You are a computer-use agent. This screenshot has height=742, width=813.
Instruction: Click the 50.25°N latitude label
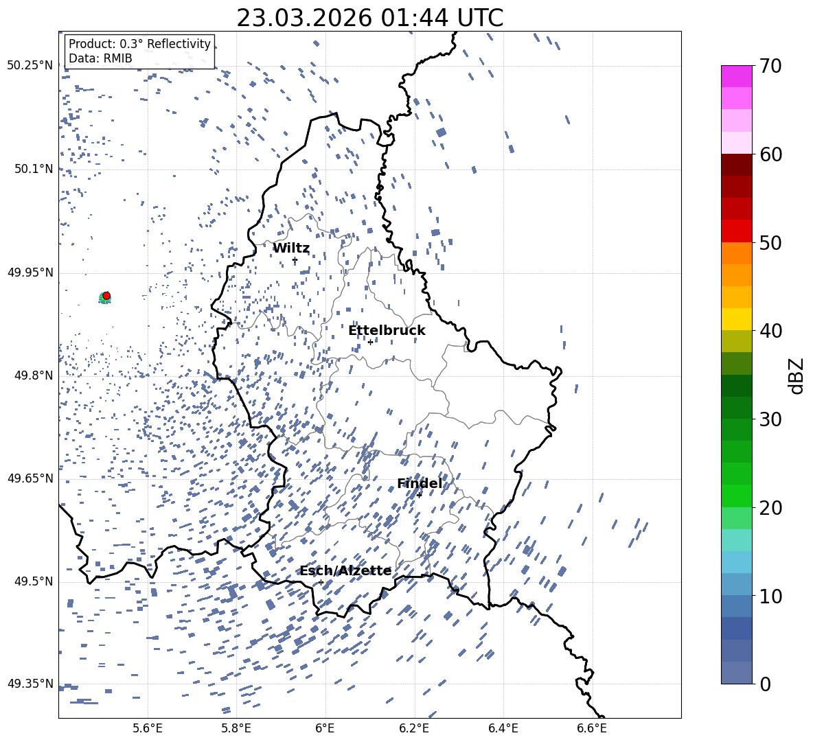tap(30, 65)
